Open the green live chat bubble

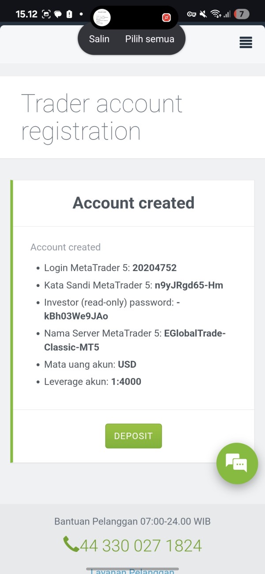pos(237,463)
